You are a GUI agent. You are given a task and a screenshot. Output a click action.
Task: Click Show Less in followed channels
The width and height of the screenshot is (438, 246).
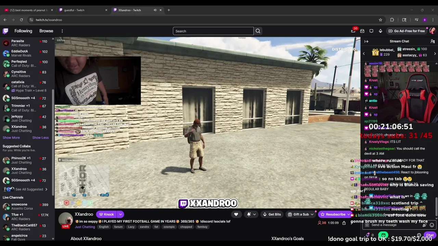coord(40,138)
